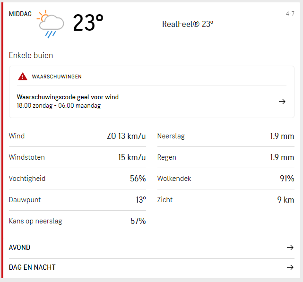
Task: Click the arrow next to DAG EN NACHT
Action: [290, 267]
